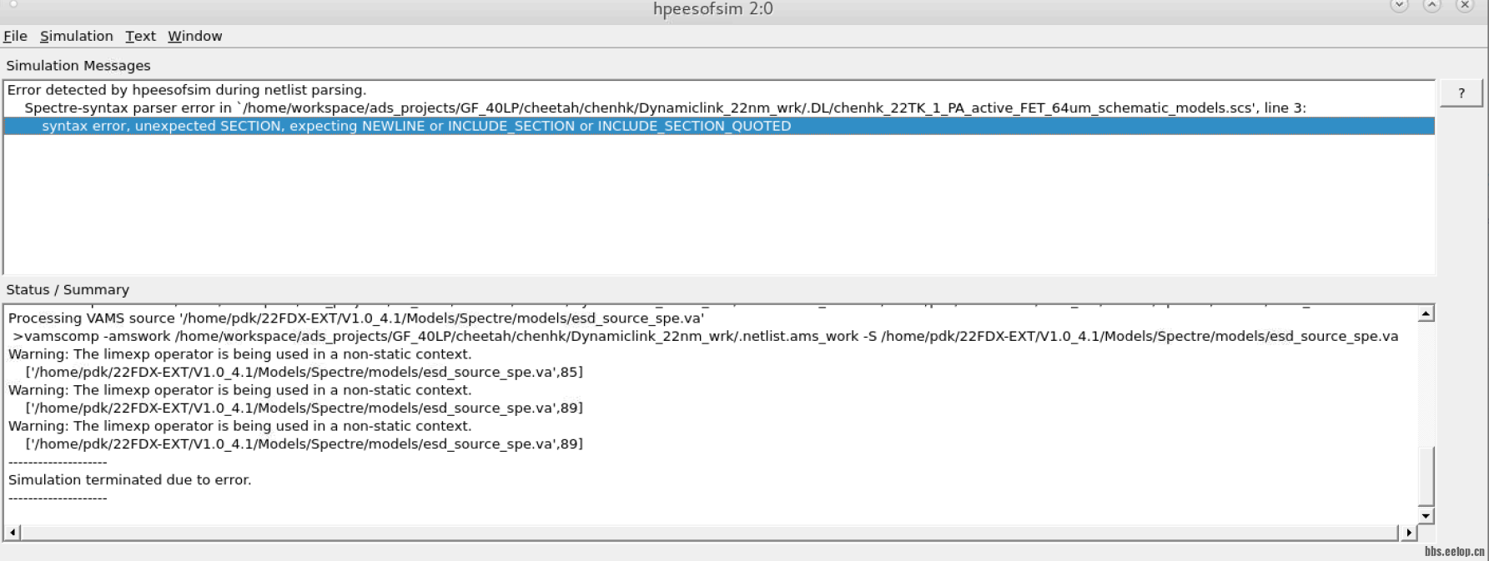Open the Simulation menu
The image size is (1489, 561).
[x=76, y=36]
